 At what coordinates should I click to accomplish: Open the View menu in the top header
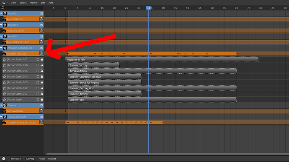(x=13, y=3)
